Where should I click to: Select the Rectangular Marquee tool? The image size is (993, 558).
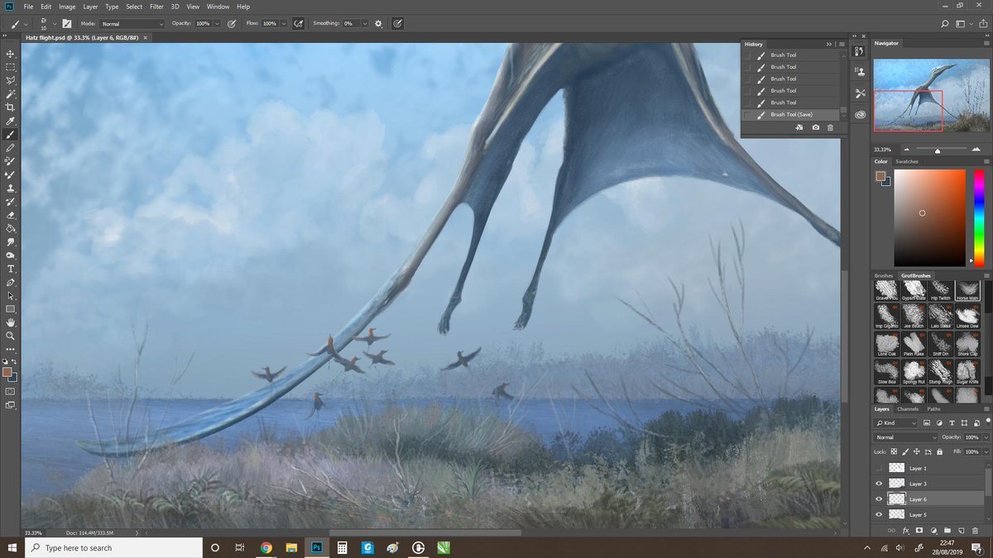pyautogui.click(x=11, y=67)
